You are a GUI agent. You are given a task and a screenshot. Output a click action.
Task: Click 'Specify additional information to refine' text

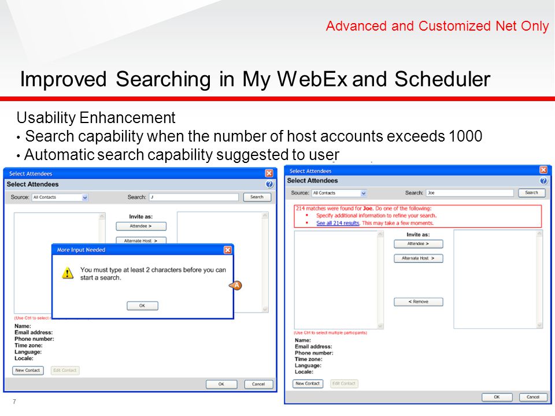pos(376,216)
